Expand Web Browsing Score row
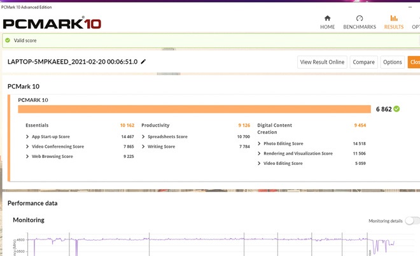This screenshot has width=420, height=256. [x=27, y=157]
